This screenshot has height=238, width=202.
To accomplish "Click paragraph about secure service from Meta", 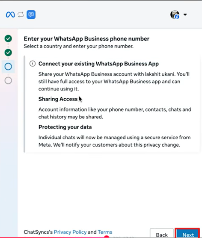I will 114,141.
